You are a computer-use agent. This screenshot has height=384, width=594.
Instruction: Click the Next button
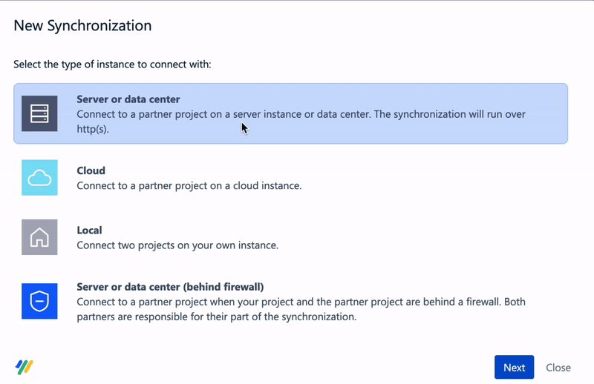[514, 367]
